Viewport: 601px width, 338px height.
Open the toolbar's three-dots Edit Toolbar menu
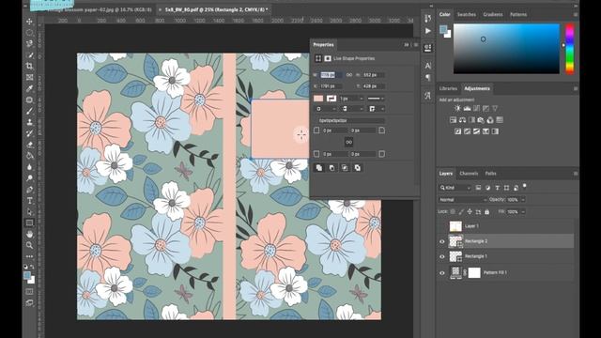[29, 256]
